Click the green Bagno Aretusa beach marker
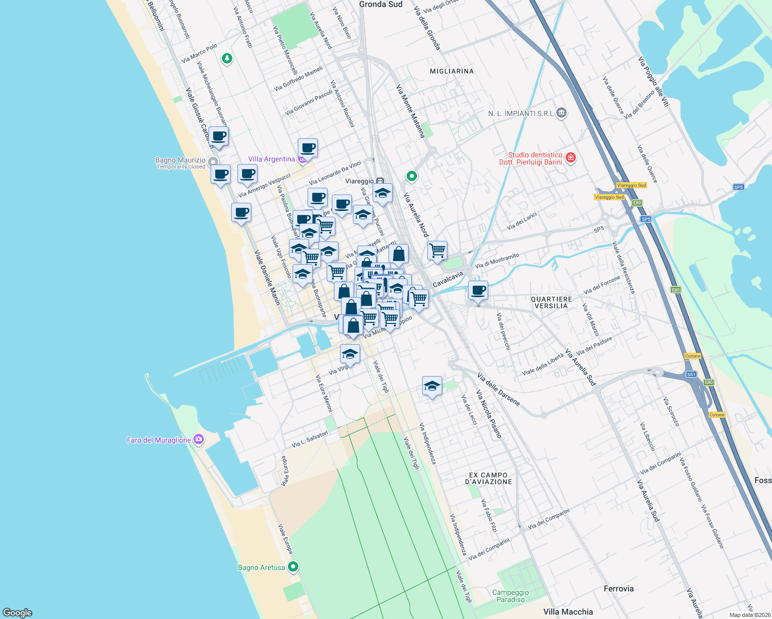 293,566
